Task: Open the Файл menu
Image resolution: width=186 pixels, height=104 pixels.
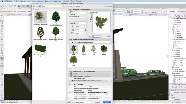Action: coord(16,1)
